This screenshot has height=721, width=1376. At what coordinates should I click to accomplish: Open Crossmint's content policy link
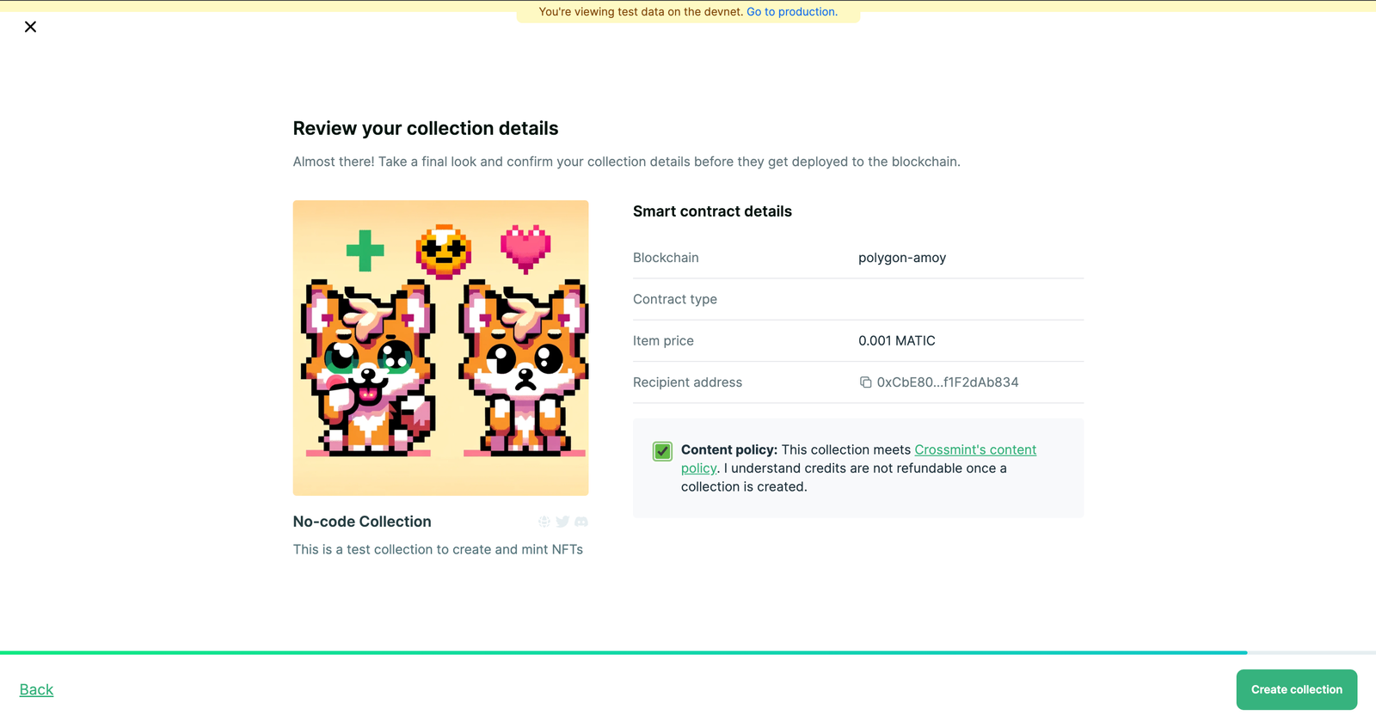(x=974, y=449)
